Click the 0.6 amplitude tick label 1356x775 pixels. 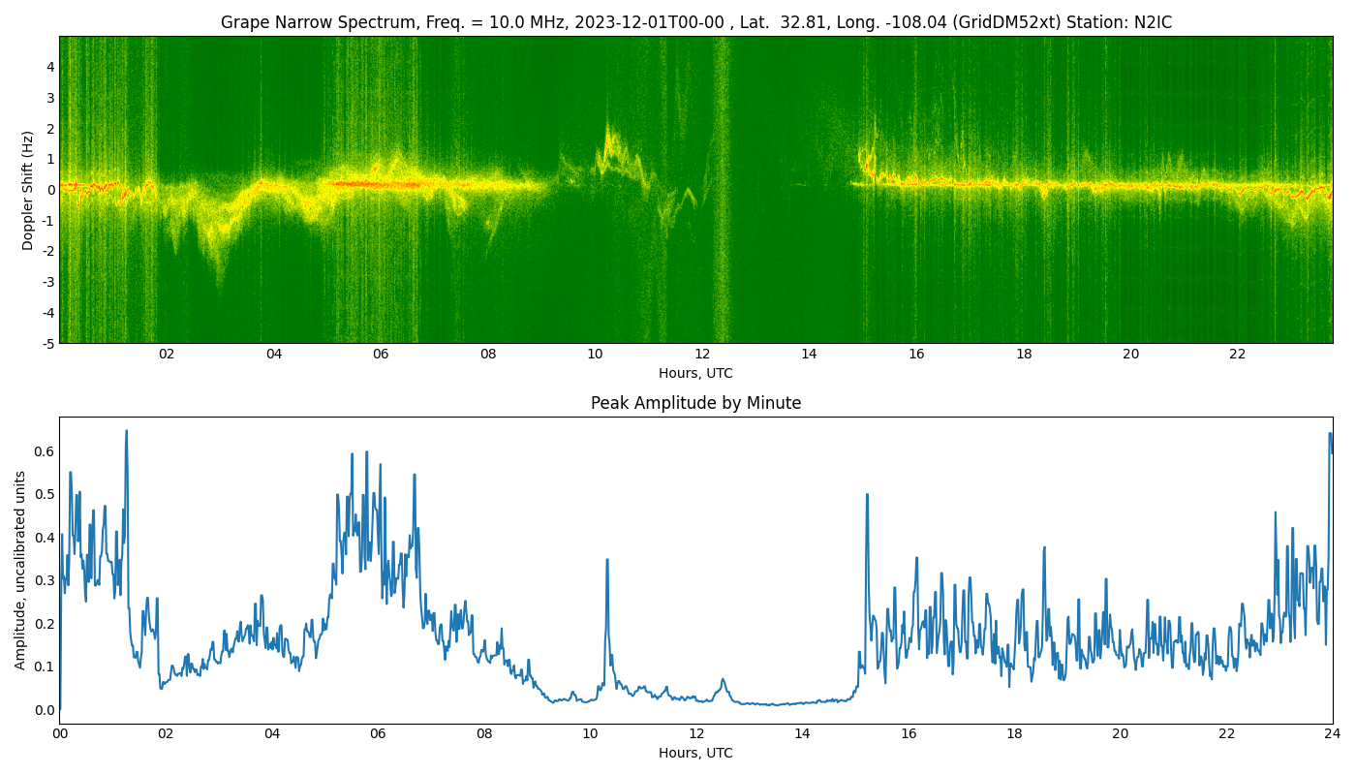pos(45,450)
